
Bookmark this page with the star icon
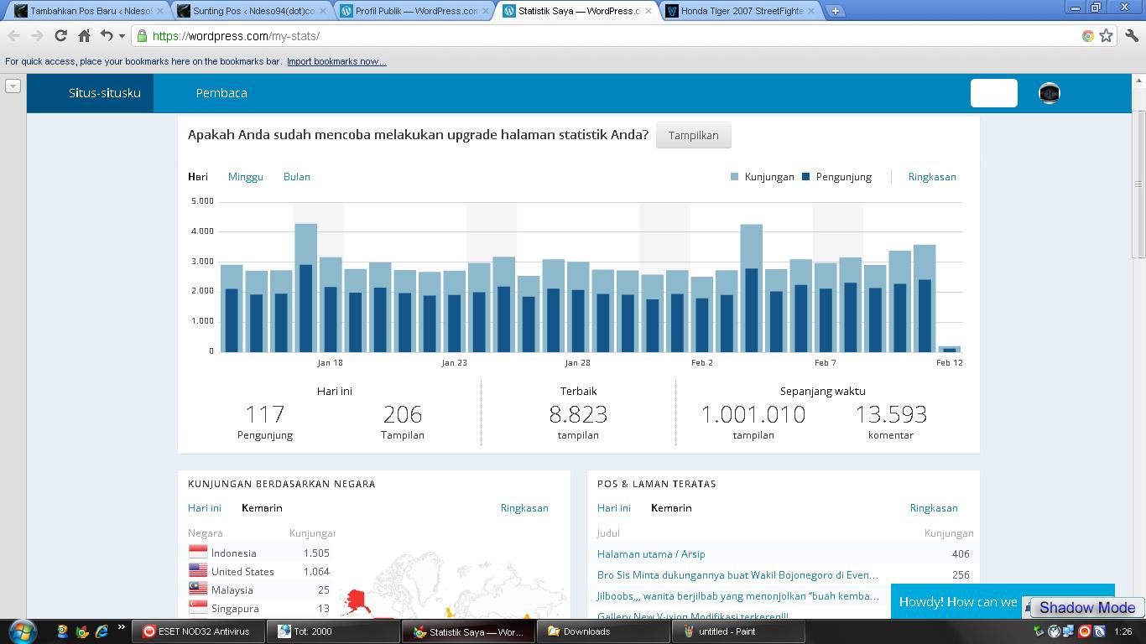[x=1106, y=36]
